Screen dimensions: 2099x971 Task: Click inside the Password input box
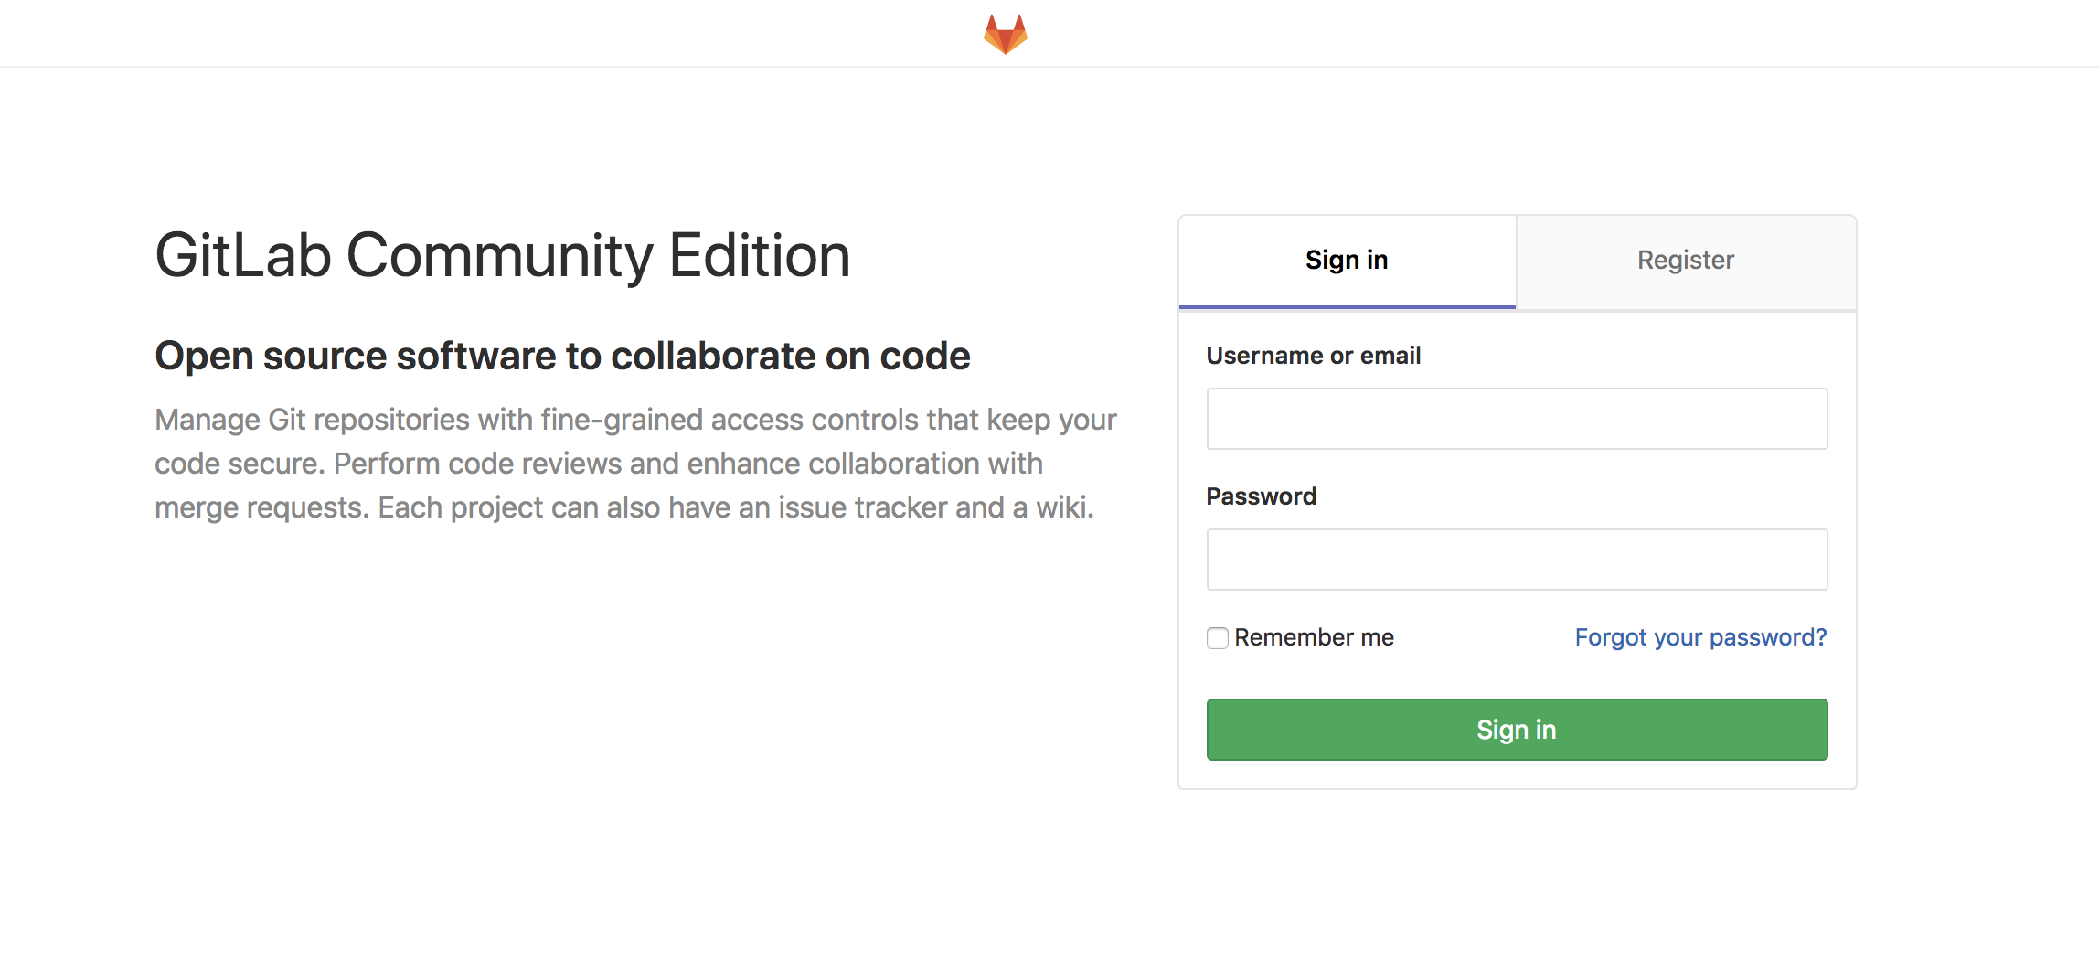pyautogui.click(x=1517, y=560)
